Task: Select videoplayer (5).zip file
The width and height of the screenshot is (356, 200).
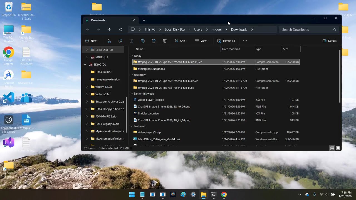Action: (x=216, y=132)
